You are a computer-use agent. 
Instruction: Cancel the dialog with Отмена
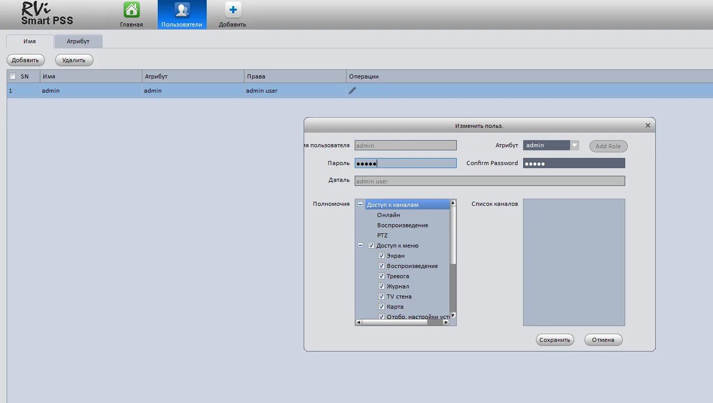point(603,340)
